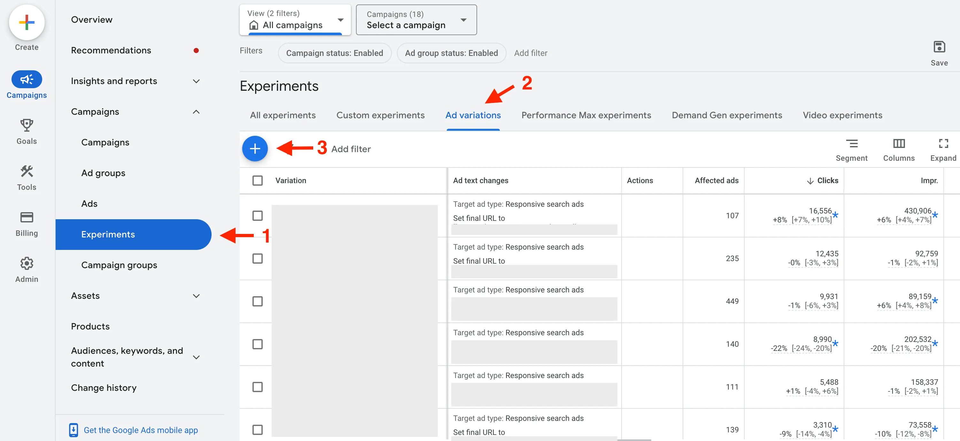
Task: Open Demand Gen experiments tab
Action: [x=726, y=115]
